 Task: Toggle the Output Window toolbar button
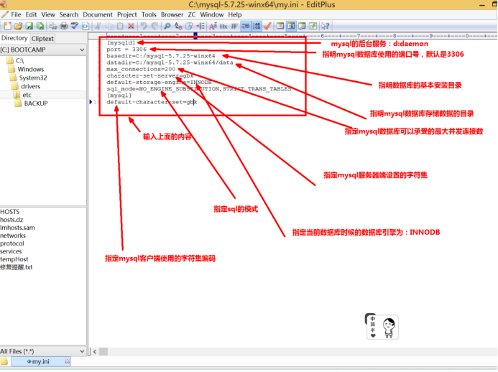point(302,26)
